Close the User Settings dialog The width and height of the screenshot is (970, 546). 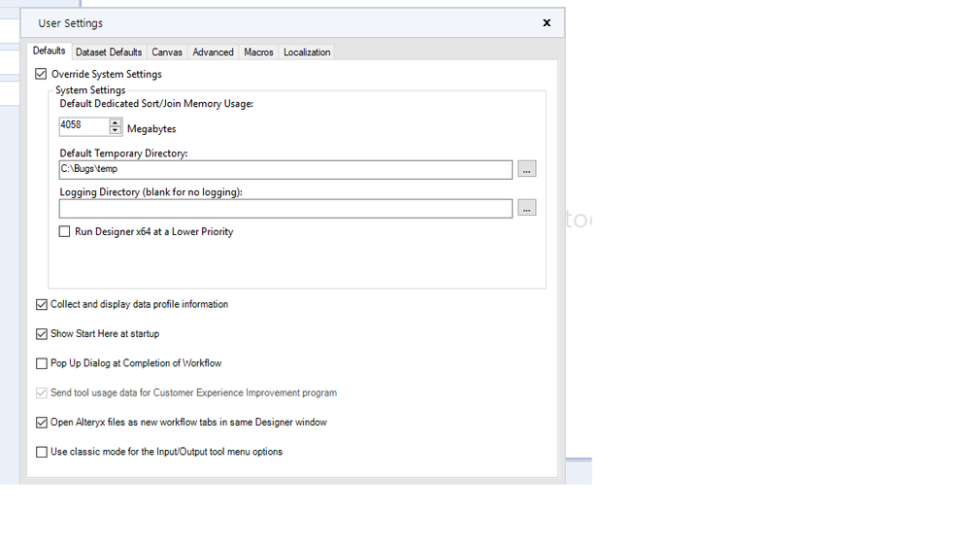pyautogui.click(x=547, y=23)
